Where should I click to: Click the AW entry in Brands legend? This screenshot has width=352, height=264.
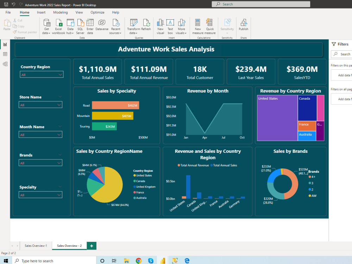(x=313, y=196)
